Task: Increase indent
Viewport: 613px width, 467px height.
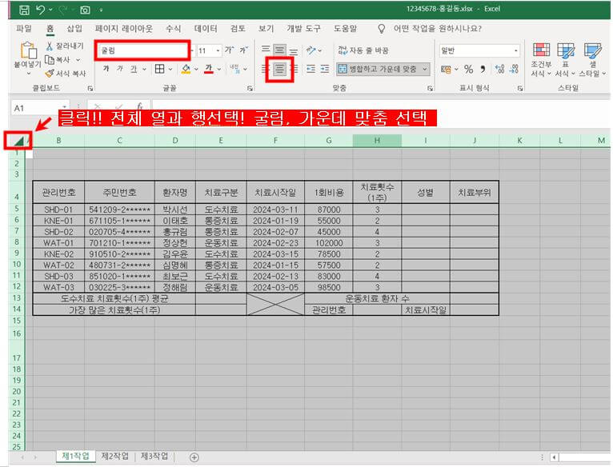Action: (325, 70)
